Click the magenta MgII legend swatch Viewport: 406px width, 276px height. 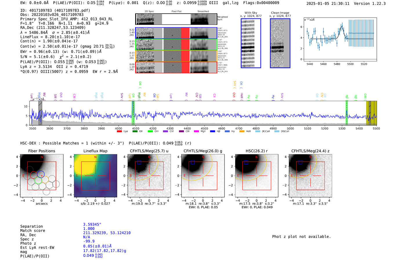coord(197,131)
